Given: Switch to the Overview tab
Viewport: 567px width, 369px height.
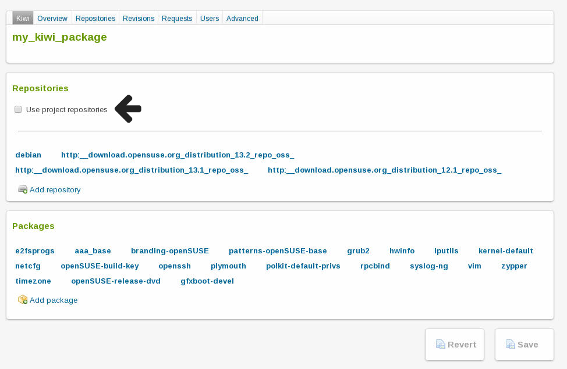Looking at the screenshot, I should pyautogui.click(x=52, y=19).
